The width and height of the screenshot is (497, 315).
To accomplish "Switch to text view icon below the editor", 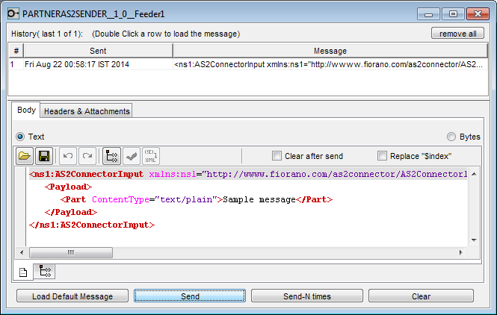I will 23,272.
